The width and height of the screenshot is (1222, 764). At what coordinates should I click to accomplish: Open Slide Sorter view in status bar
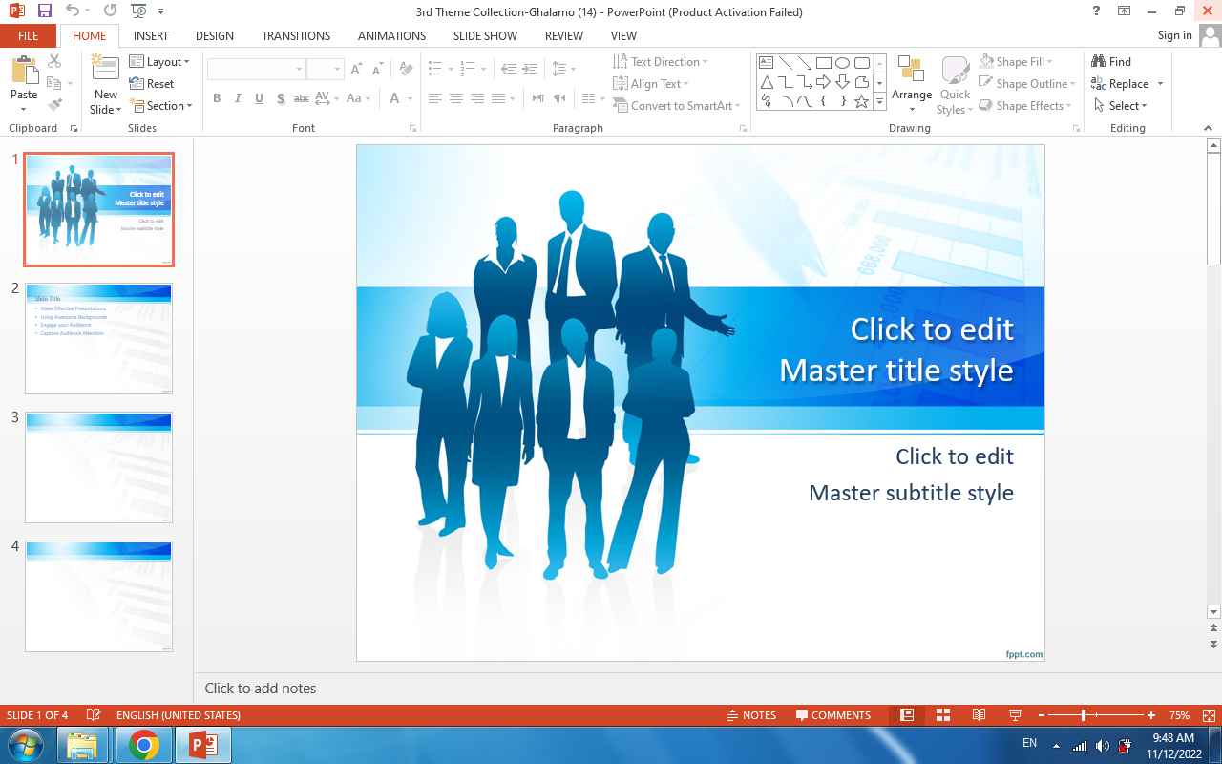point(943,715)
